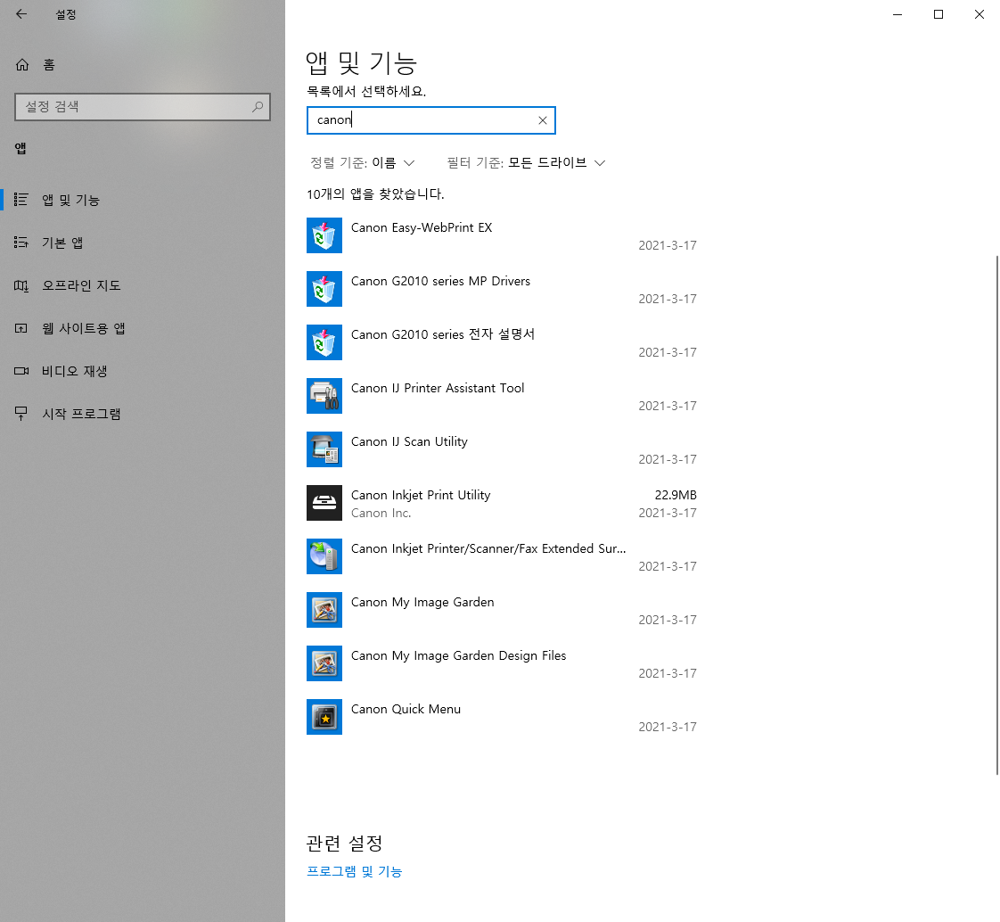Click the Canon My Image Garden icon
This screenshot has height=922, width=1000.
(324, 610)
